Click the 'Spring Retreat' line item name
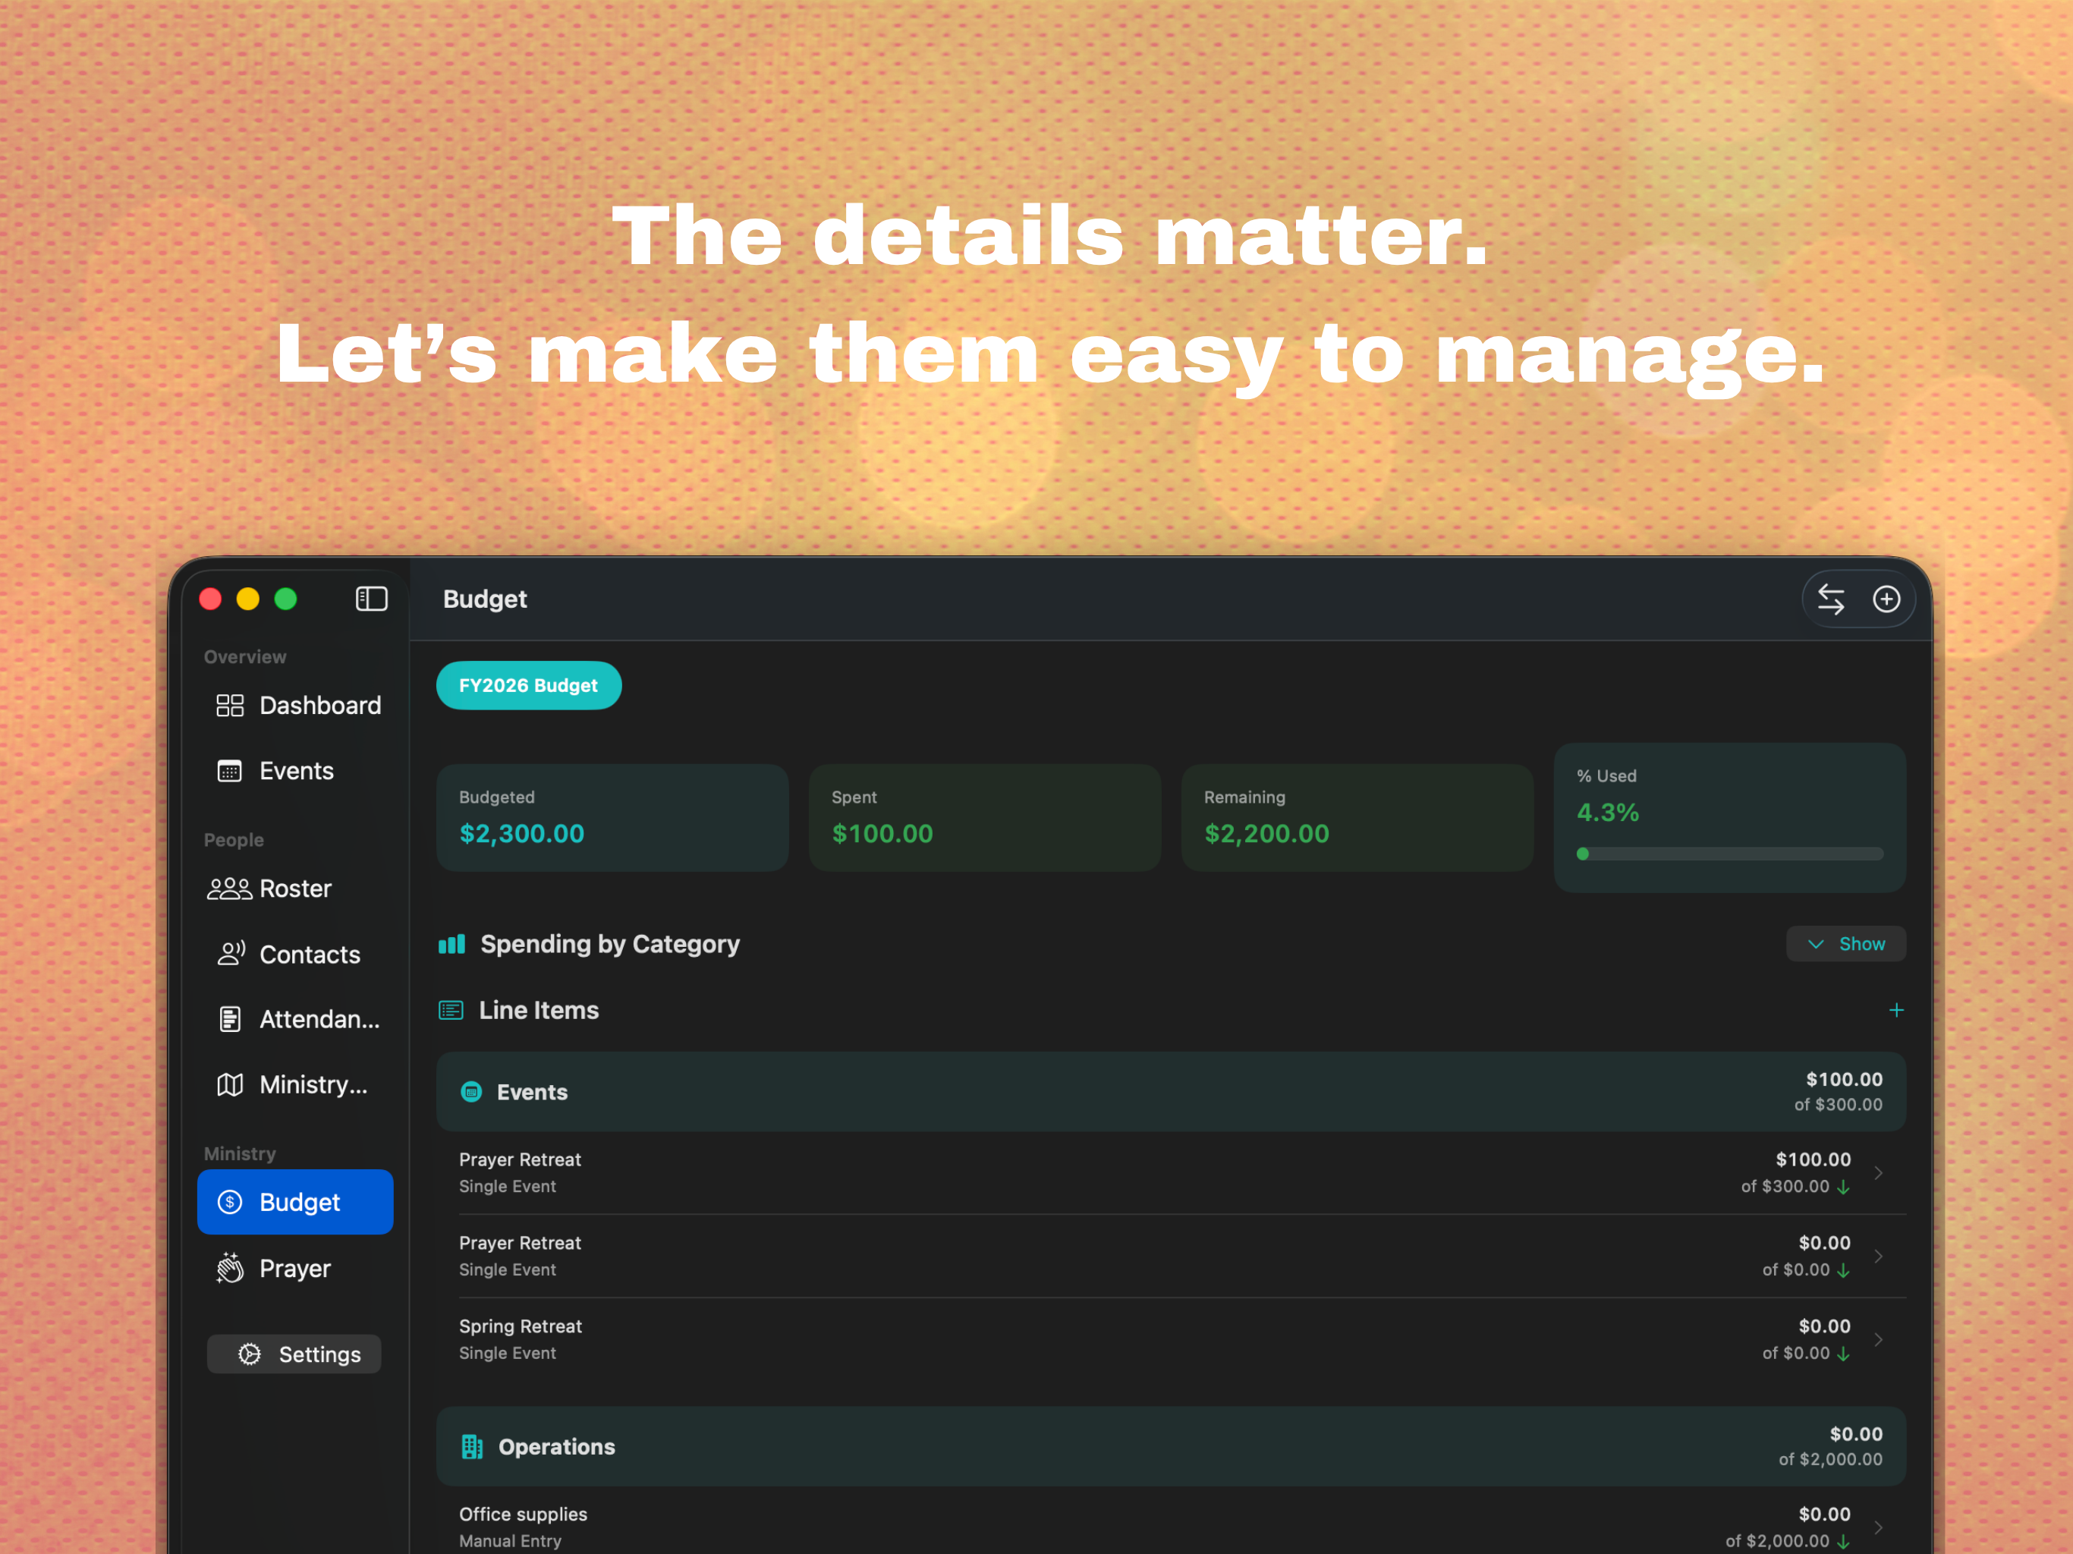 click(520, 1326)
